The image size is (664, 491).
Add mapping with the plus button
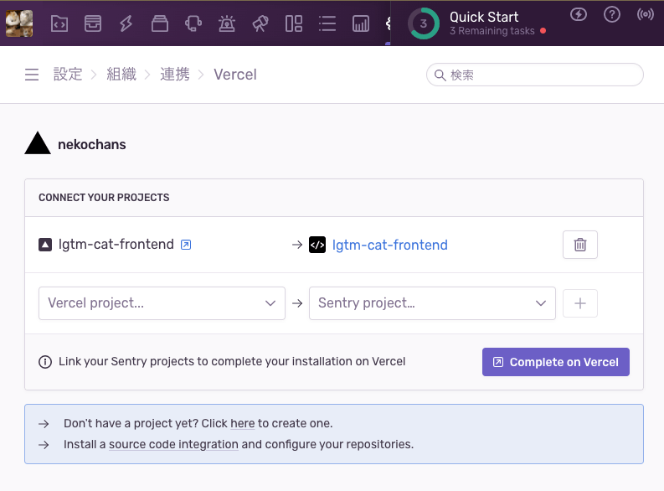pyautogui.click(x=579, y=303)
